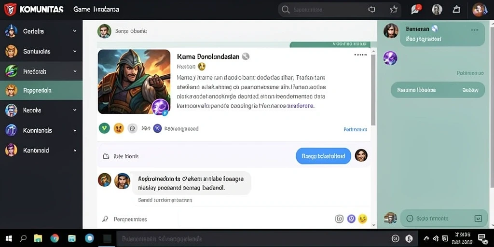Click the smiley emoji icon in the comment bar
494x247 pixels.
(363, 219)
